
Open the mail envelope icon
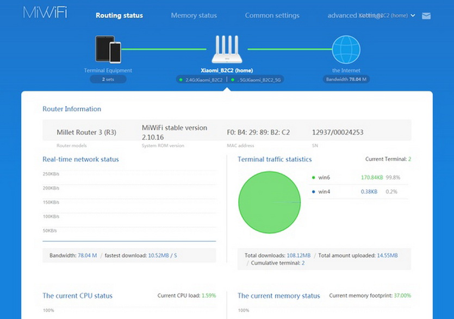(x=426, y=16)
